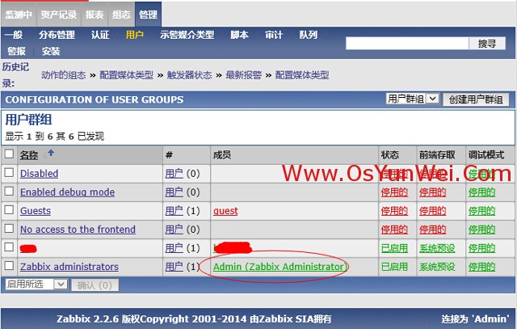This screenshot has width=517, height=329.
Task: Open 动作的组态 history link
Action: (x=63, y=75)
